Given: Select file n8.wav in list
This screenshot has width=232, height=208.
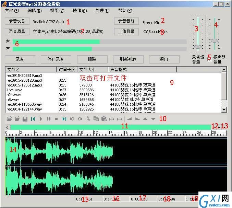Looking at the screenshot, I should point(13,100).
